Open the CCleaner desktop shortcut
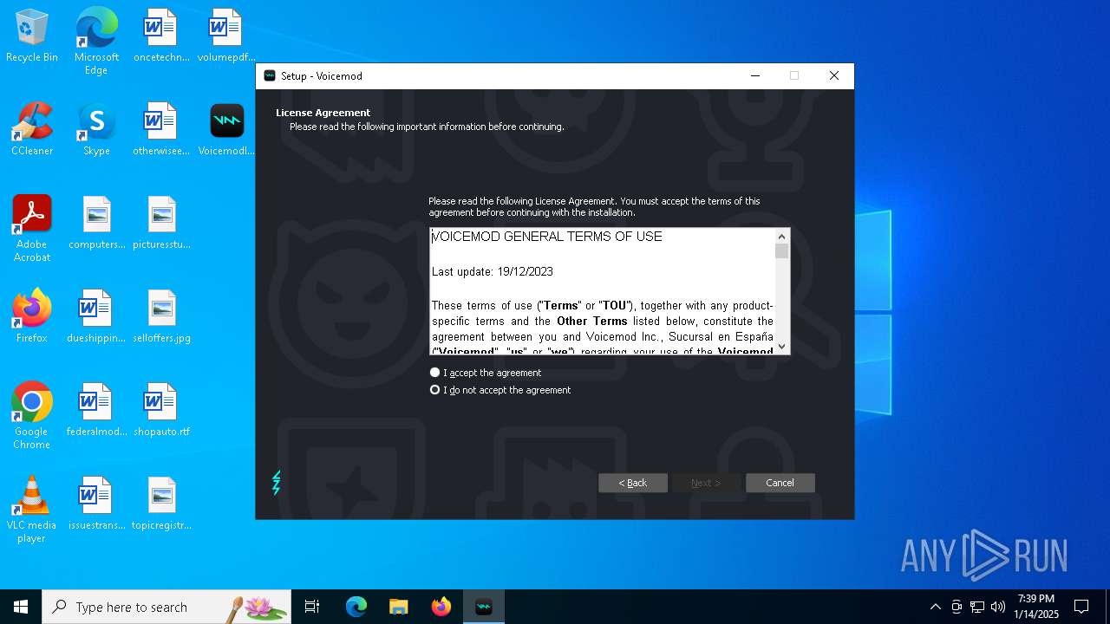Image resolution: width=1110 pixels, height=624 pixels. coord(32,129)
